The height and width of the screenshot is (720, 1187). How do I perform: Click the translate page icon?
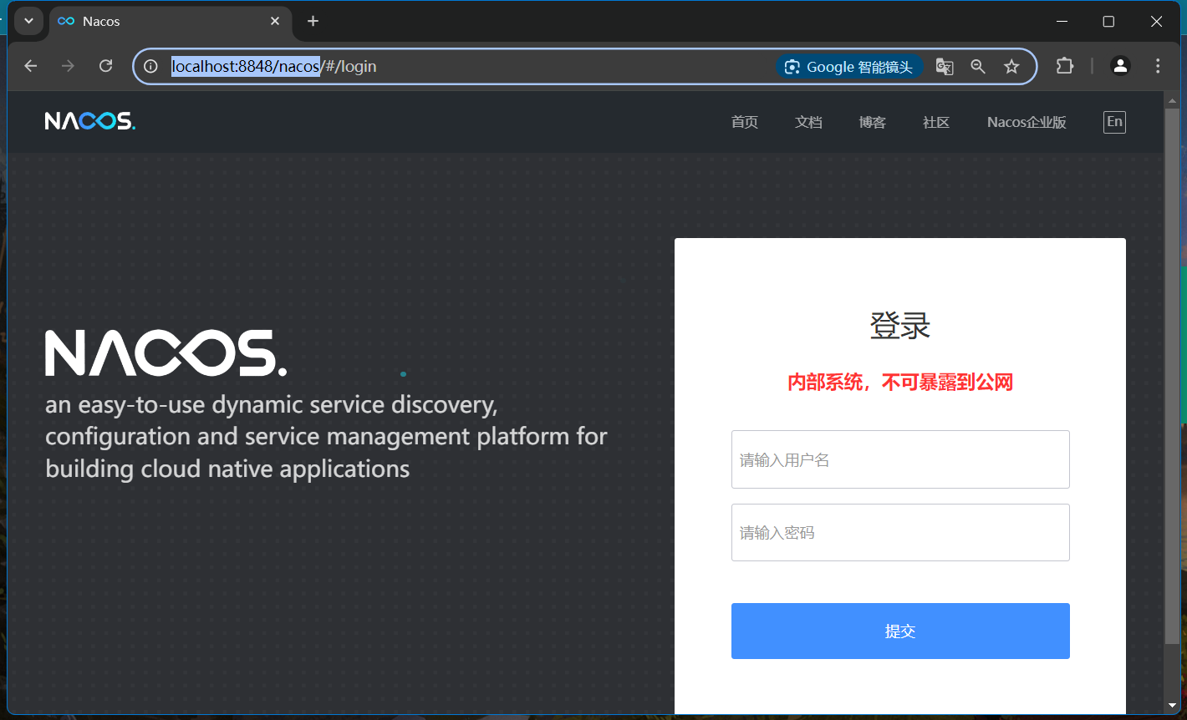coord(945,67)
